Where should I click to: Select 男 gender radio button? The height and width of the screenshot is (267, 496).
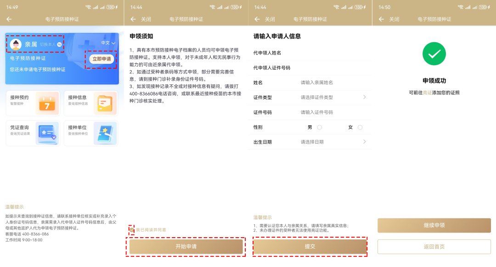tap(319, 127)
